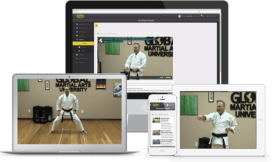This screenshot has width=272, height=162.
Task: Click the Student Locator arrow icon
Action: tap(77, 59)
